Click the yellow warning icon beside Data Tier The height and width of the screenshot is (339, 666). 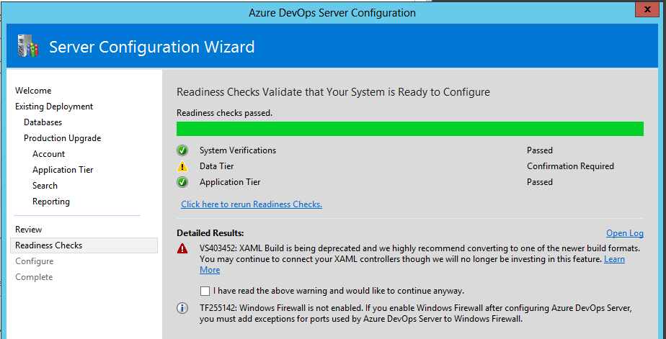[x=182, y=166]
